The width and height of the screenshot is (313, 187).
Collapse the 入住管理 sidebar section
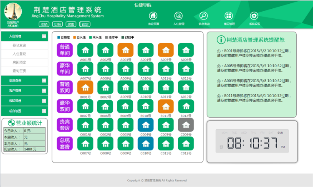(44, 37)
